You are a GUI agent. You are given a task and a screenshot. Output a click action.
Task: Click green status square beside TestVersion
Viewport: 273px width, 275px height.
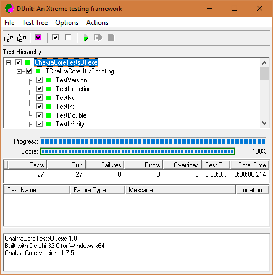49,80
